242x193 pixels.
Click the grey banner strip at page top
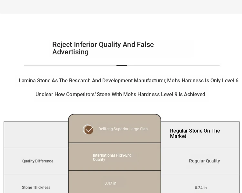tap(121, 7)
